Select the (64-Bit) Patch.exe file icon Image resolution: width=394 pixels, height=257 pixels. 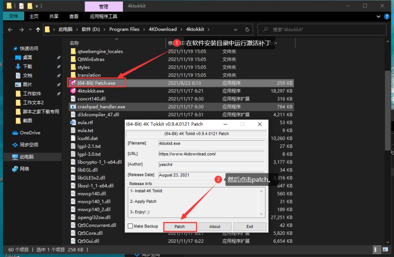[73, 83]
